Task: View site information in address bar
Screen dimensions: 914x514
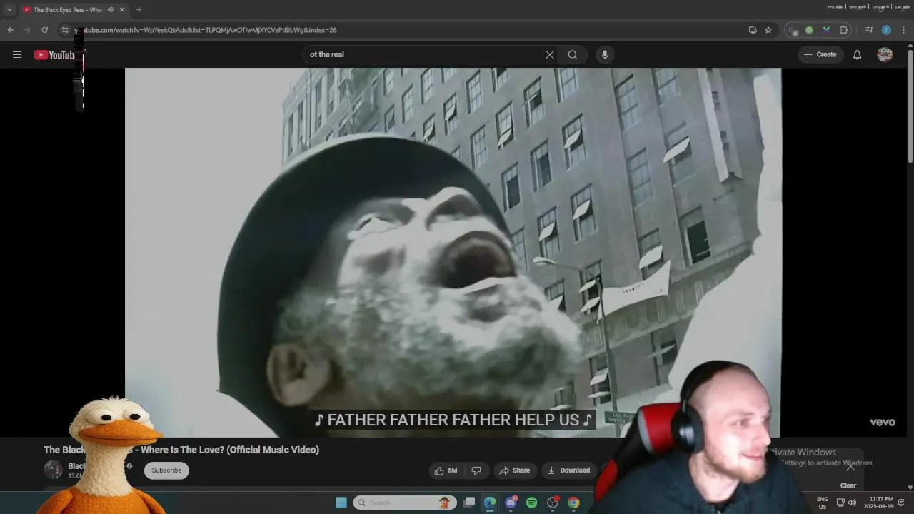Action: coord(65,30)
